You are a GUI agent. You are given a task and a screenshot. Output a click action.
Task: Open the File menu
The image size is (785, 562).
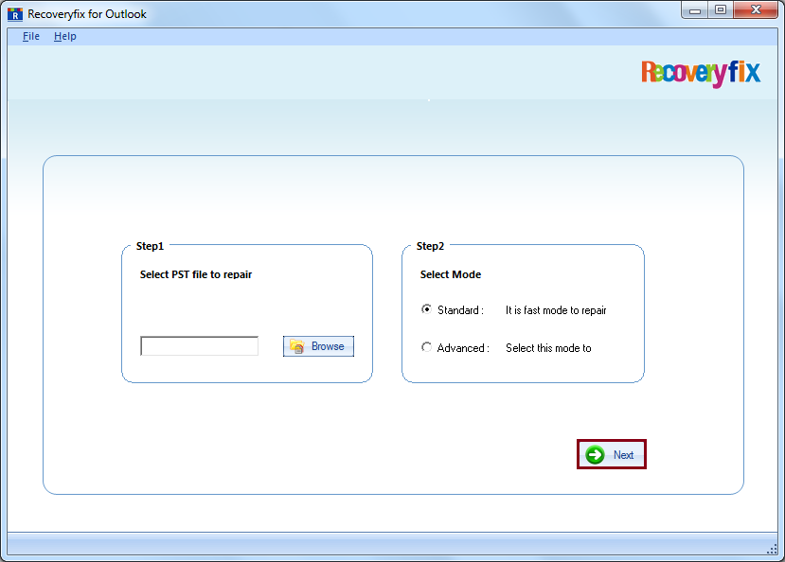point(31,37)
